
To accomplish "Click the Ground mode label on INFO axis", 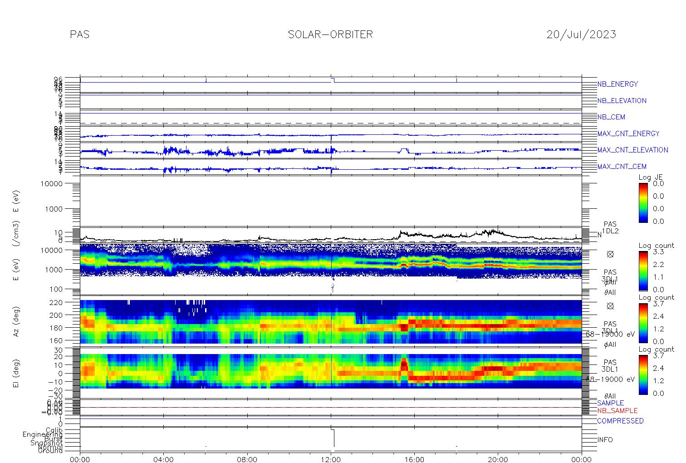I will pos(50,451).
